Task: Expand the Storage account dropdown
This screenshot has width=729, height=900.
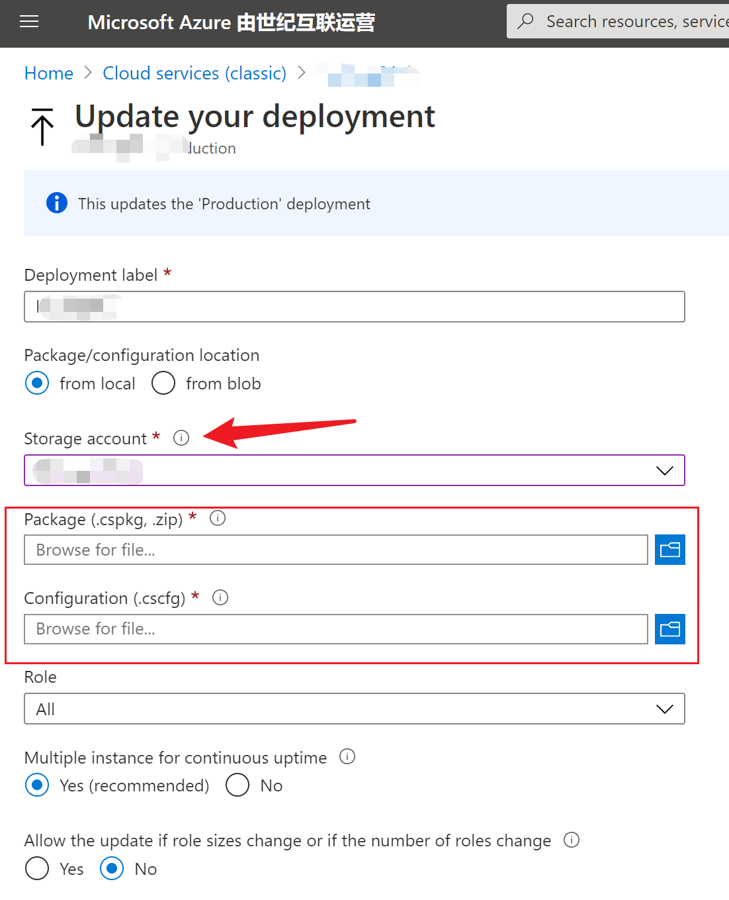Action: pos(664,470)
